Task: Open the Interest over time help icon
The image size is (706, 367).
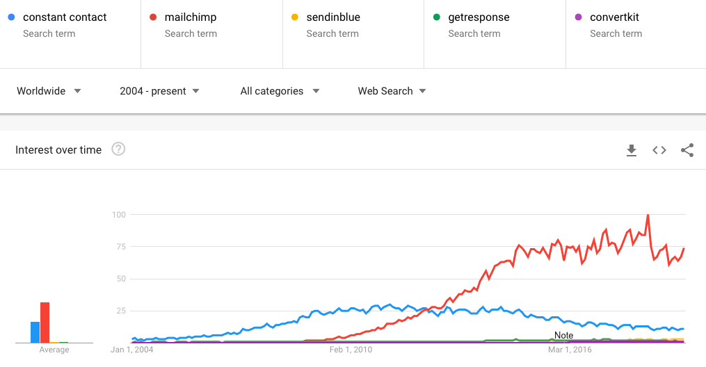Action: tap(118, 149)
